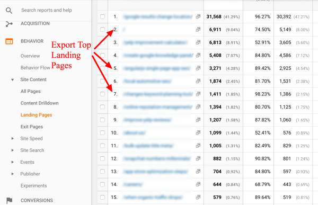The width and height of the screenshot is (318, 205).
Task: Open row 8 external link icon
Action: coord(198,107)
